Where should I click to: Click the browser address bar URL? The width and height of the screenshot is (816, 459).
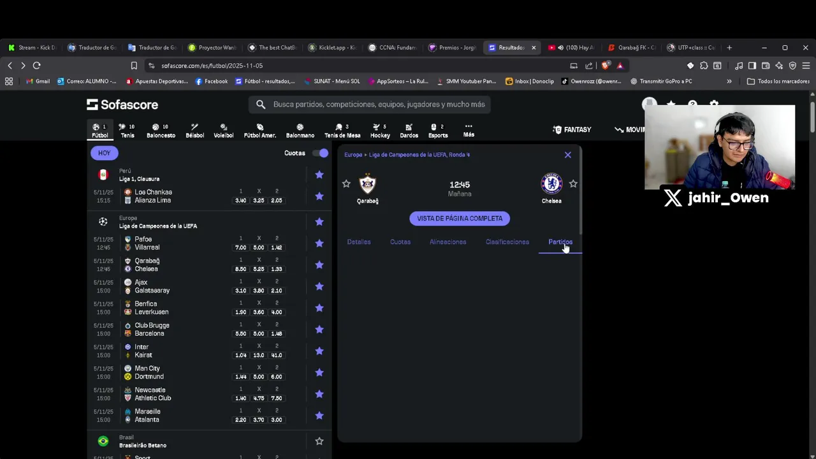[x=212, y=66]
